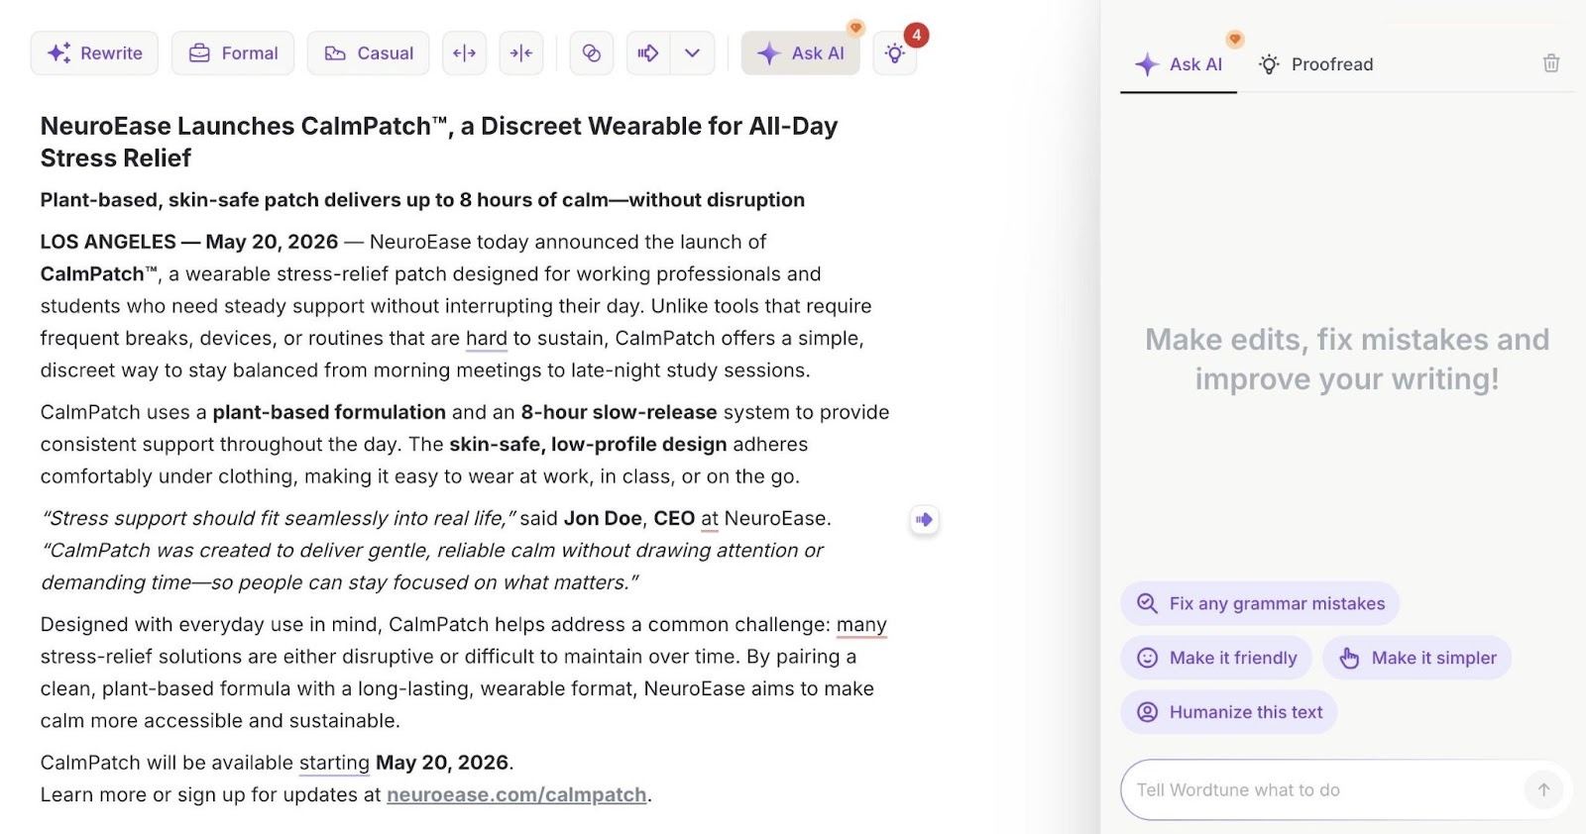Click the Ask AI toolbar button
Viewport: 1586px width, 834px height.
(800, 53)
